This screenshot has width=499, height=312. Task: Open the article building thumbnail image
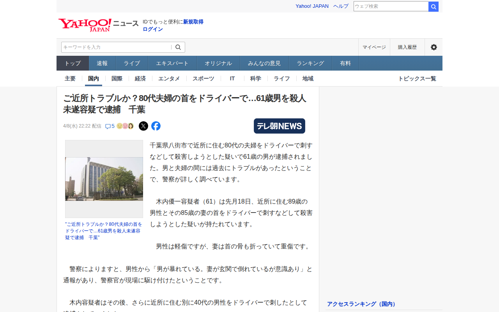[x=104, y=179]
